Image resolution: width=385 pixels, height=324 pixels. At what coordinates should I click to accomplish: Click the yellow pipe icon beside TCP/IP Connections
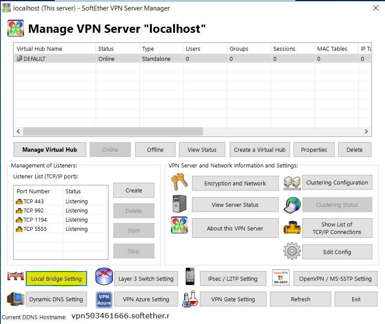[x=292, y=227]
